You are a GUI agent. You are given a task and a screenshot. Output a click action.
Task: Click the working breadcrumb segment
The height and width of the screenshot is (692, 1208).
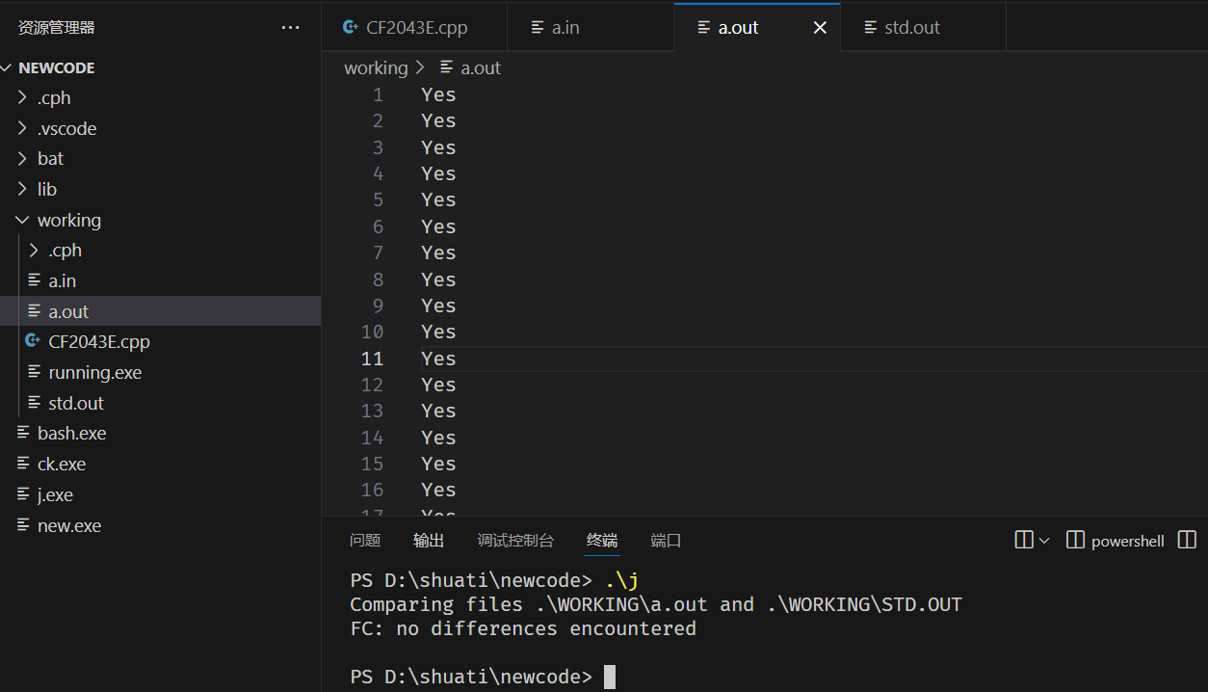(x=376, y=67)
